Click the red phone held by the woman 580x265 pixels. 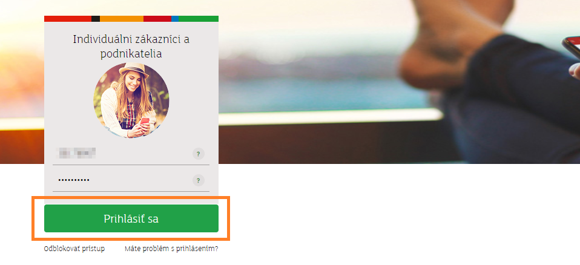click(145, 121)
